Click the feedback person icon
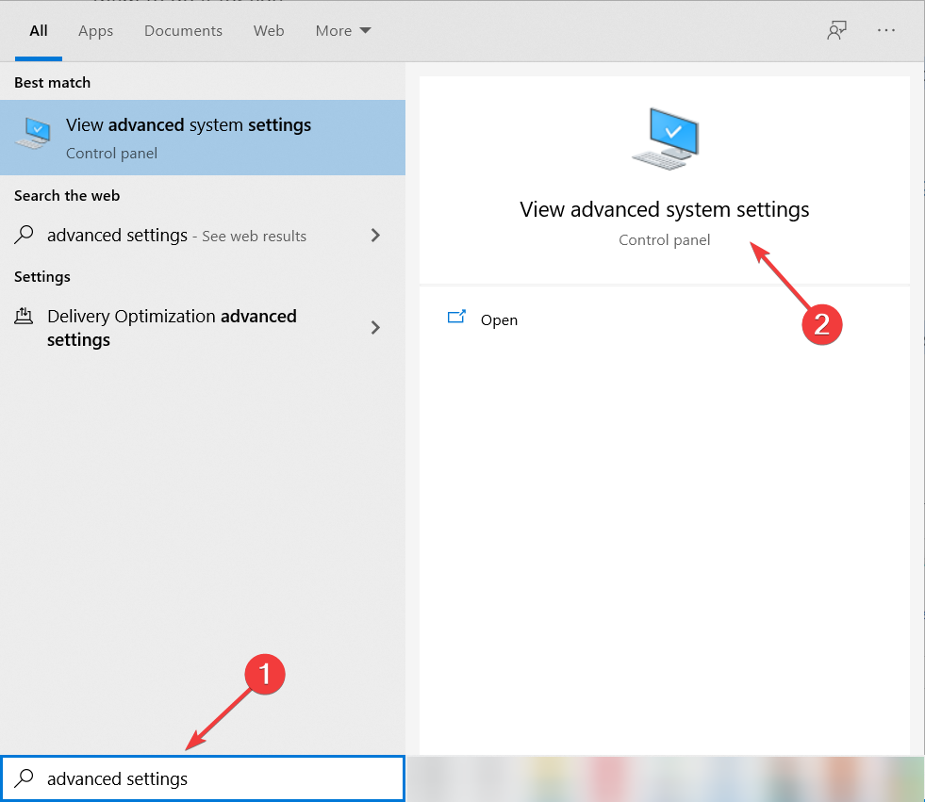The image size is (925, 802). 836,30
